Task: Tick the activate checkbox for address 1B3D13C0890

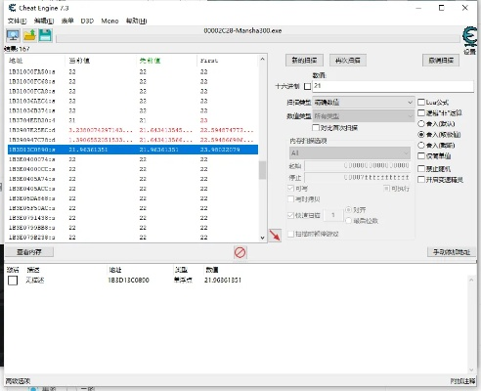Action: click(x=13, y=281)
